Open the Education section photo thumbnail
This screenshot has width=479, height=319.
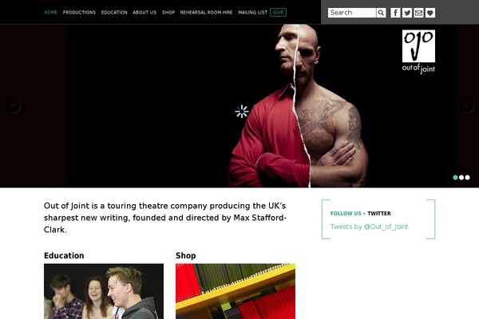tap(104, 291)
